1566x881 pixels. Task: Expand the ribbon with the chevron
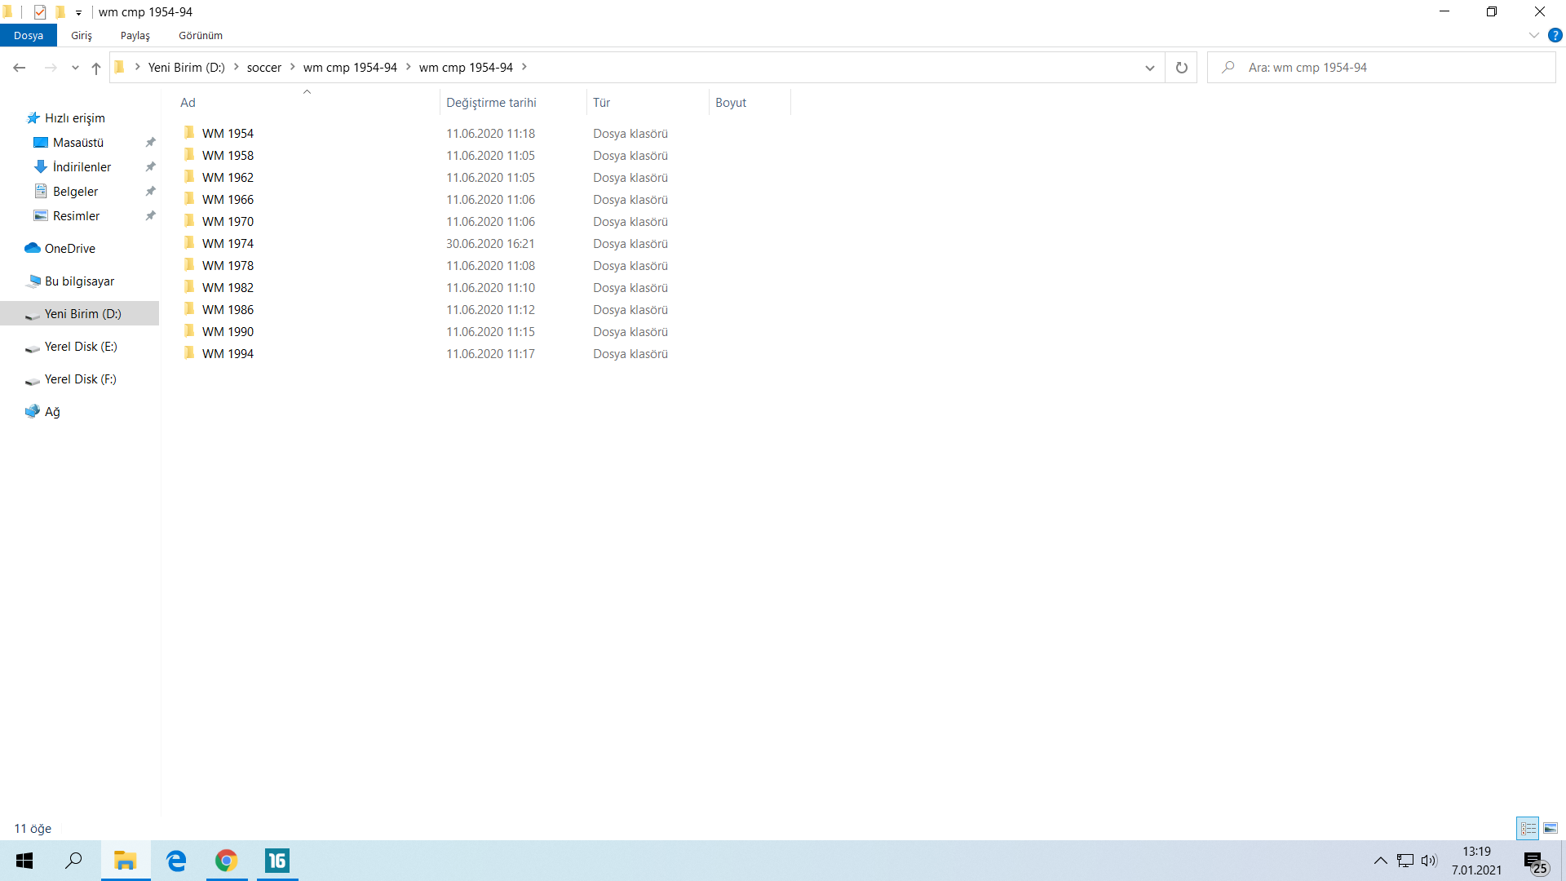[1533, 35]
